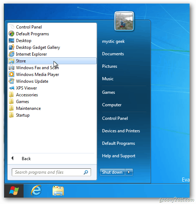196x204 pixels.
Task: Click the Desktop Gadget Gallery icon
Action: click(11, 47)
